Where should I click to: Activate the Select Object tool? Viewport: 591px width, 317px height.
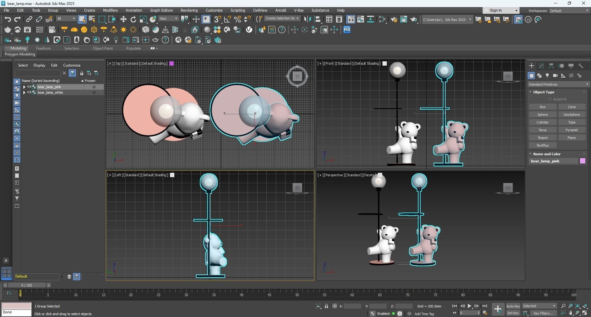(x=82, y=19)
